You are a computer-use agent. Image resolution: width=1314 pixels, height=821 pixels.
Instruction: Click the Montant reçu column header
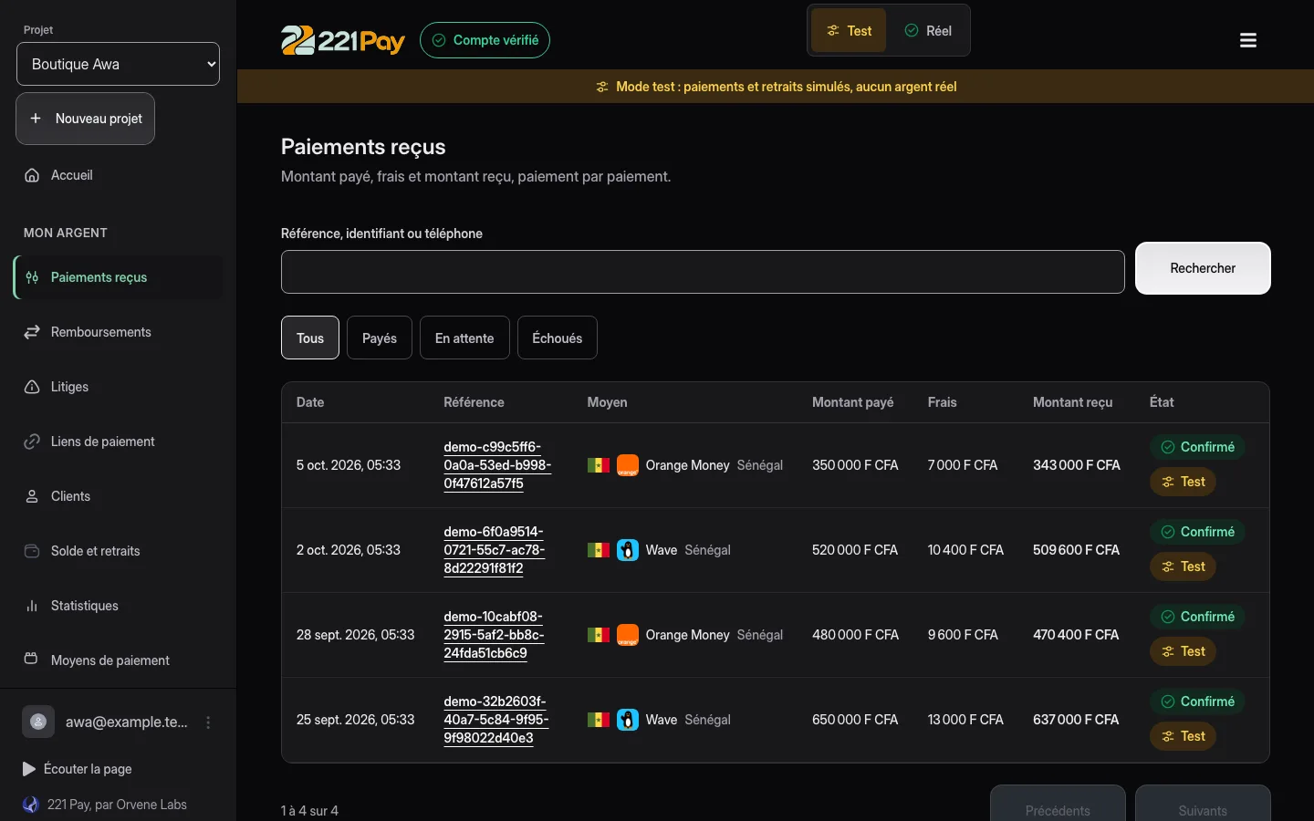coord(1073,402)
